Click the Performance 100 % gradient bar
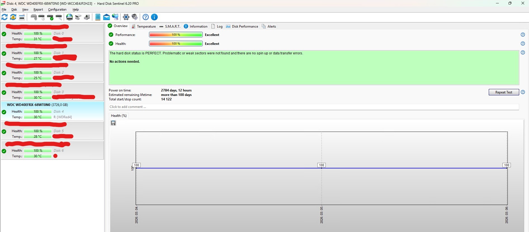The height and width of the screenshot is (232, 529). (x=176, y=35)
